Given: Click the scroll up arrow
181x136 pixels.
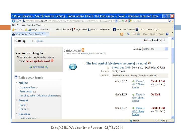Looking at the screenshot, I should 172,39.
